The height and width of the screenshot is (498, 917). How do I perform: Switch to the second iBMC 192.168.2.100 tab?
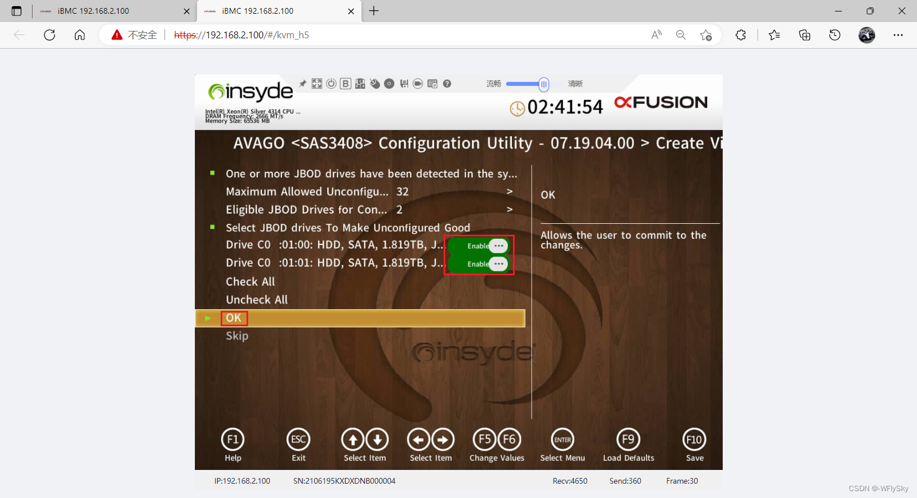279,11
